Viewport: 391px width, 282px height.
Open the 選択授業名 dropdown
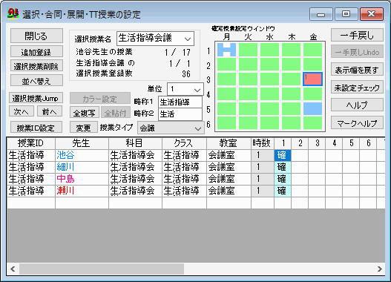point(155,39)
